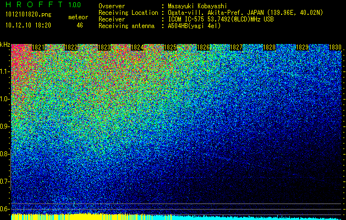Click the 0.6 frequency axis label
Image resolution: width=346 pixels, height=220 pixels.
tap(5, 209)
